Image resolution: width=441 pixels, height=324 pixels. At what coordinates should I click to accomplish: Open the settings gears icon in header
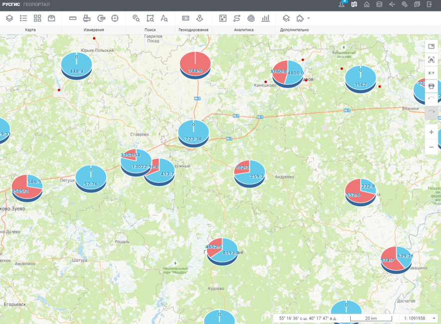tap(405, 4)
